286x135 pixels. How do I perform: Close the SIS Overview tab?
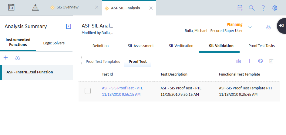pos(97,8)
